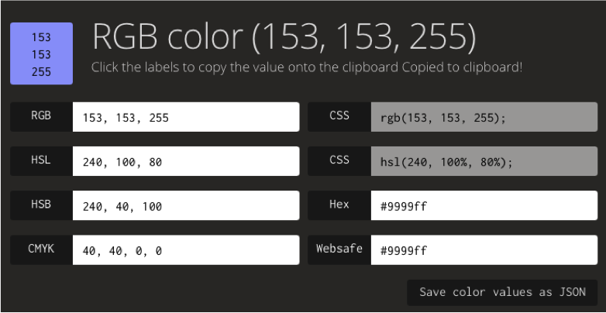The image size is (606, 313).
Task: Click the purple color preview swatch
Action: (x=41, y=53)
